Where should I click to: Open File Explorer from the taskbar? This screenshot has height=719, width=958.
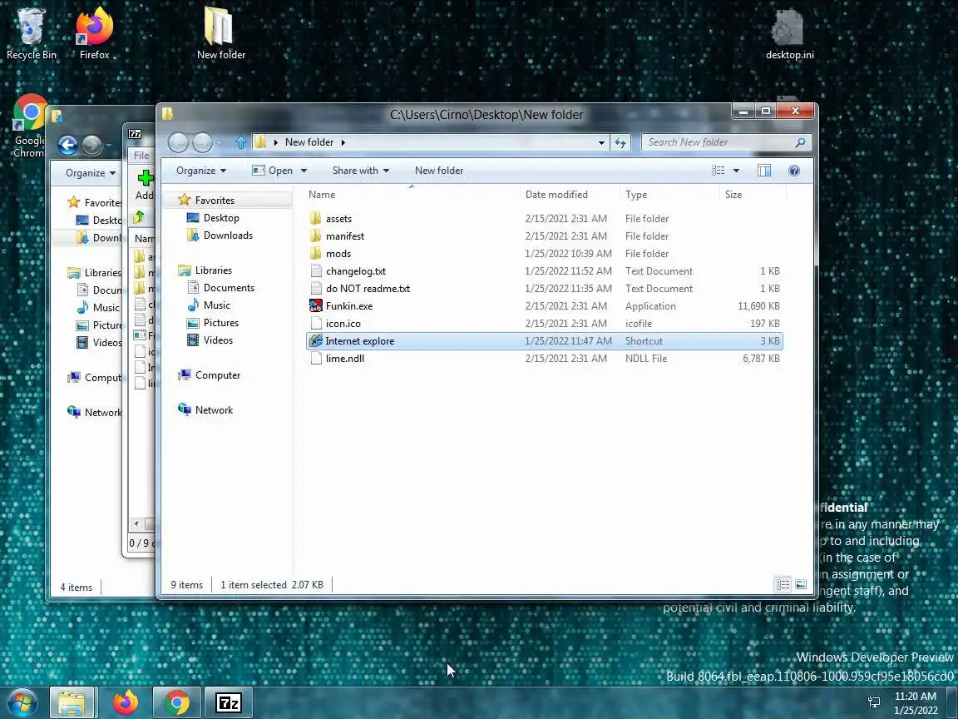tap(72, 703)
